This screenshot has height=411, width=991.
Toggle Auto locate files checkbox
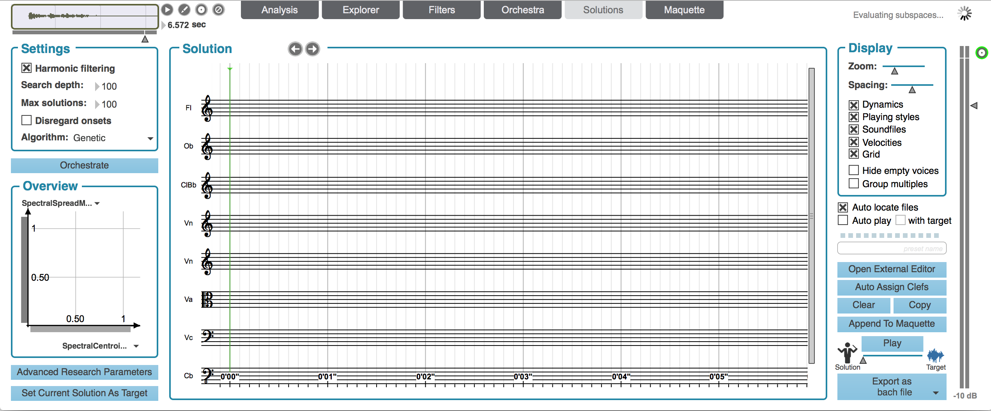tap(843, 207)
